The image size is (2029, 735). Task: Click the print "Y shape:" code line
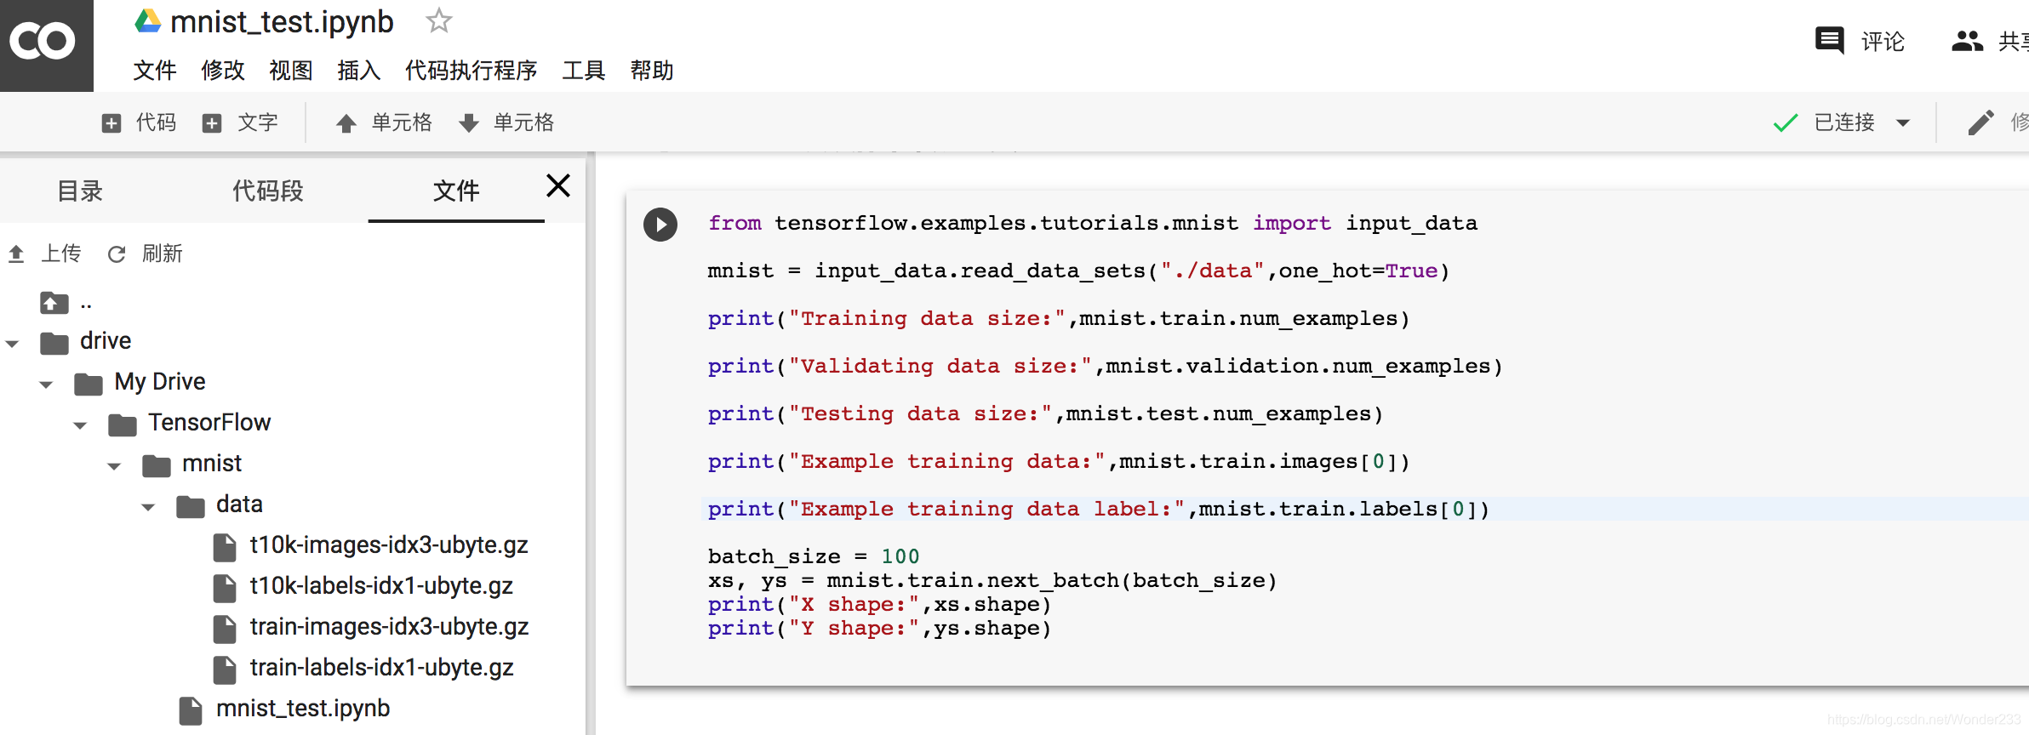coord(880,629)
